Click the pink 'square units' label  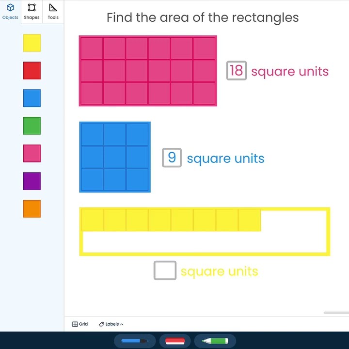[x=290, y=71]
